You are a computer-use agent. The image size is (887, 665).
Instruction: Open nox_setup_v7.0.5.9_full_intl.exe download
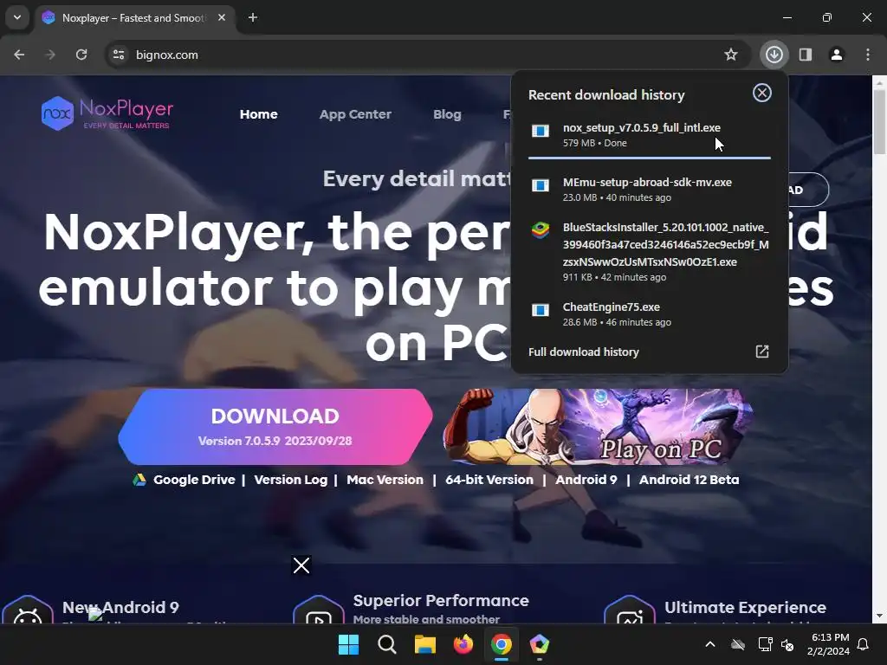pos(650,134)
